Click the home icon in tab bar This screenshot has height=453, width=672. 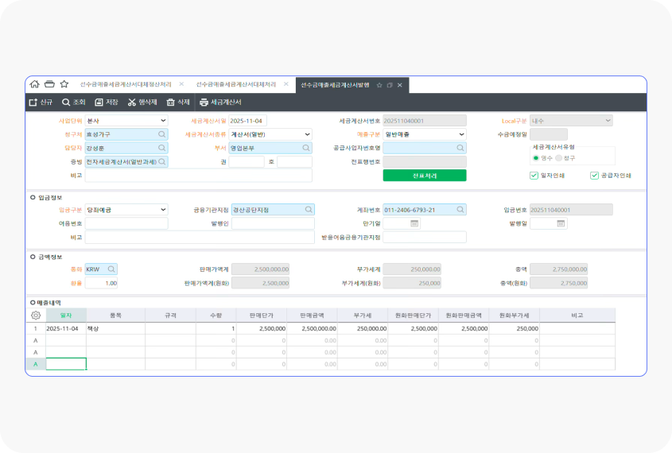pyautogui.click(x=34, y=84)
